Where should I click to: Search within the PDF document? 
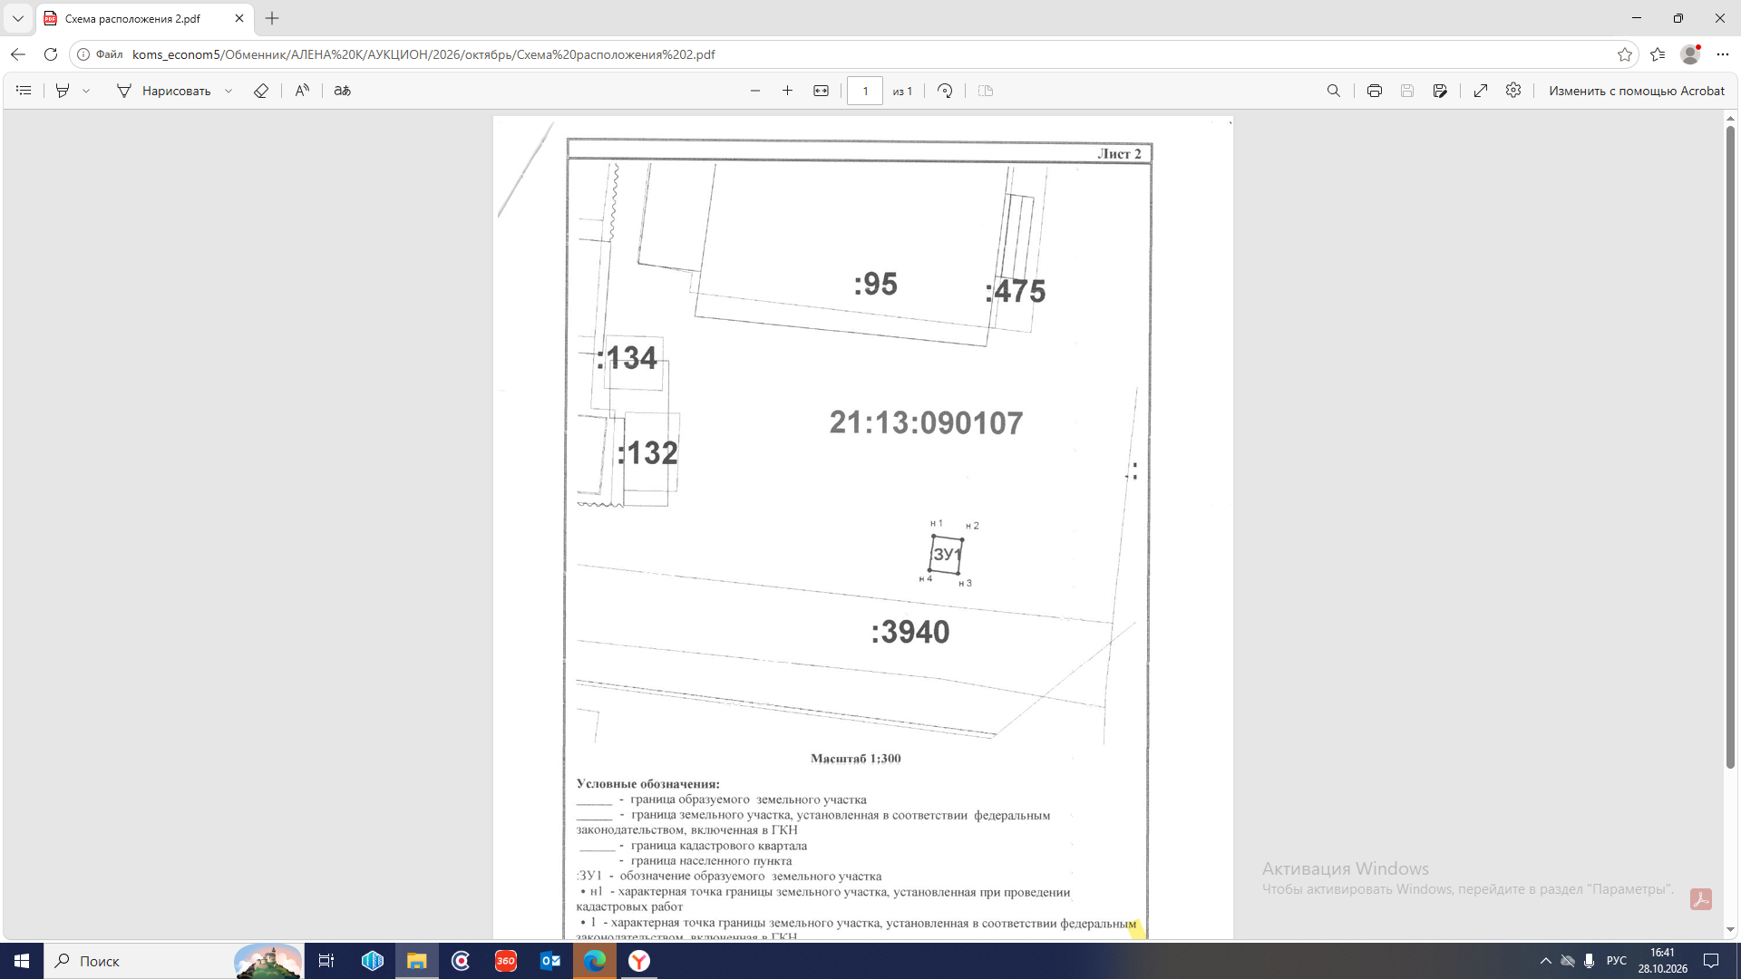click(x=1334, y=91)
